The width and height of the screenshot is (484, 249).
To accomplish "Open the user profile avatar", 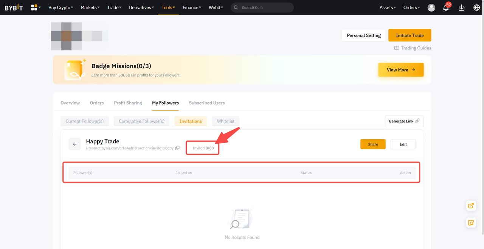I will tap(431, 8).
